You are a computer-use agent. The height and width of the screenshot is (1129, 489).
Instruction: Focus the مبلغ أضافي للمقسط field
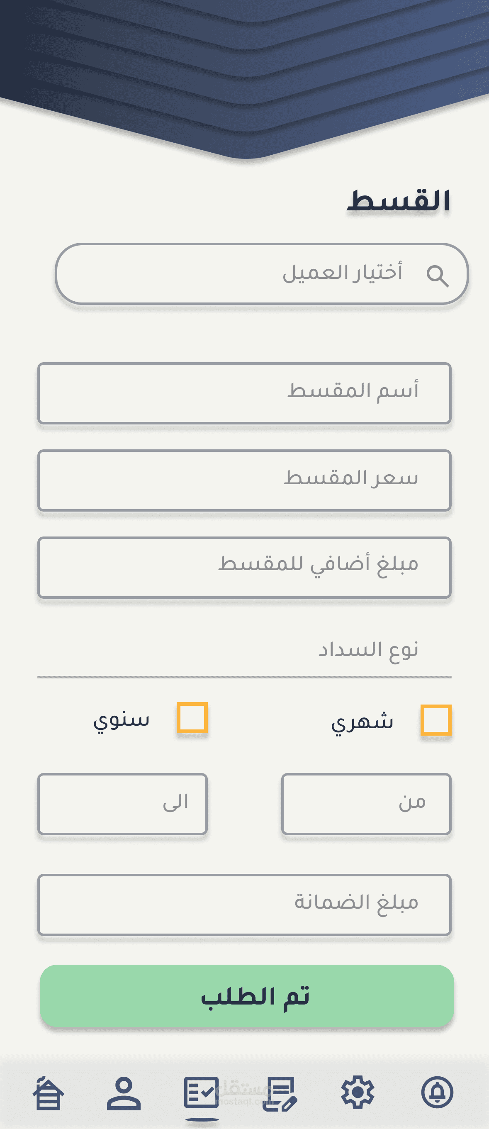[x=245, y=568]
